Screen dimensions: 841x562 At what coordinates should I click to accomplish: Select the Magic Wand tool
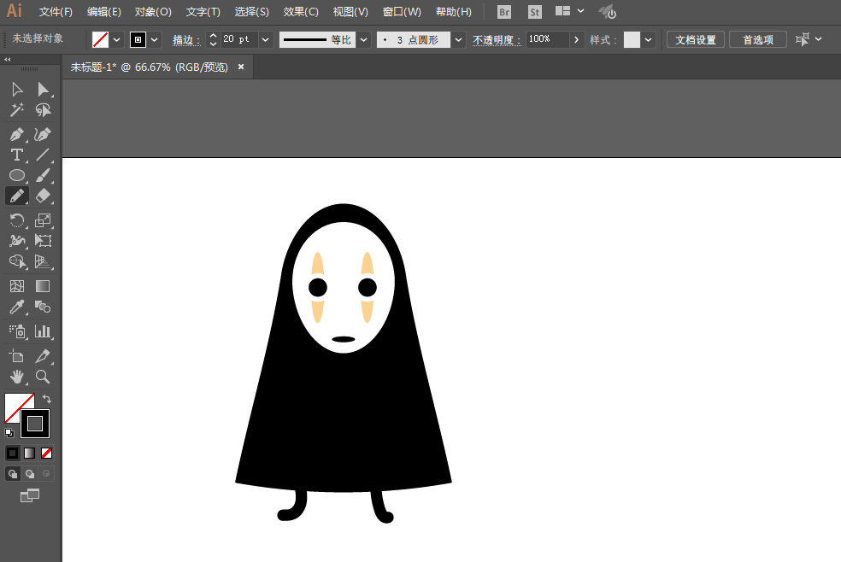point(16,110)
